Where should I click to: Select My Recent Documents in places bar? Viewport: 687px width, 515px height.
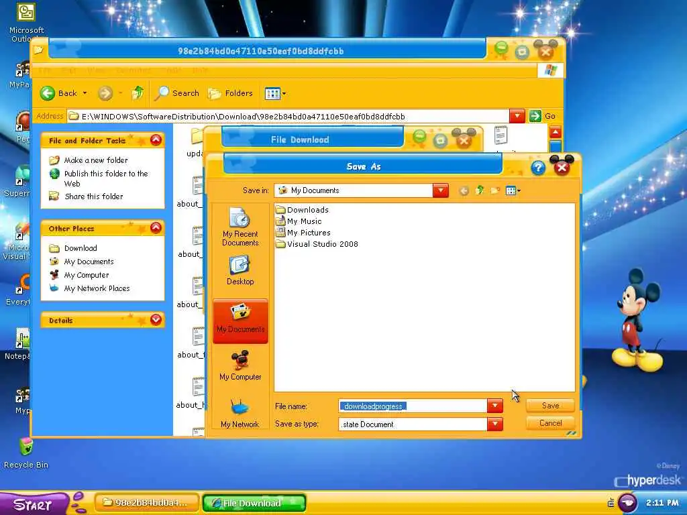pos(240,227)
